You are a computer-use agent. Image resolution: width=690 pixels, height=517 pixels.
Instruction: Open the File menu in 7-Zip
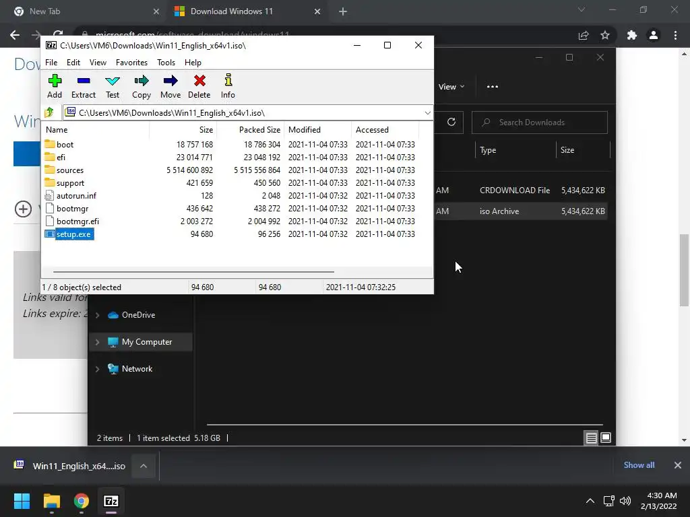(x=51, y=63)
